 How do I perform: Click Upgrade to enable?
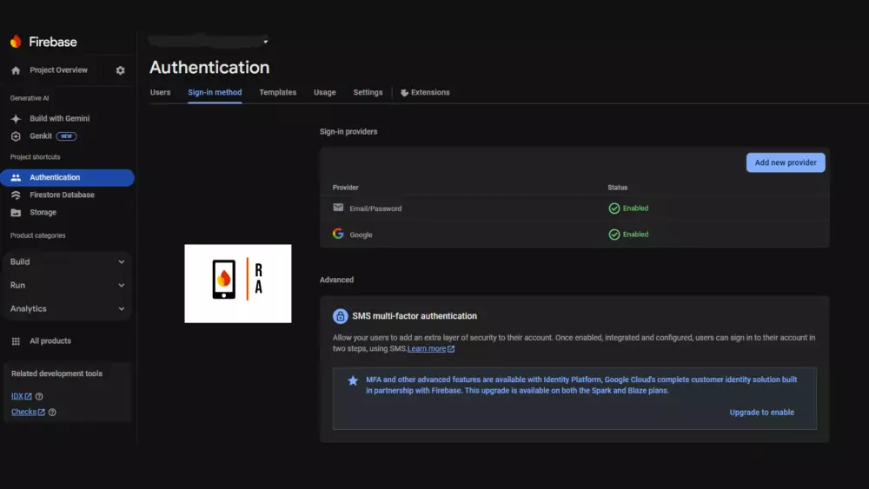pyautogui.click(x=761, y=412)
